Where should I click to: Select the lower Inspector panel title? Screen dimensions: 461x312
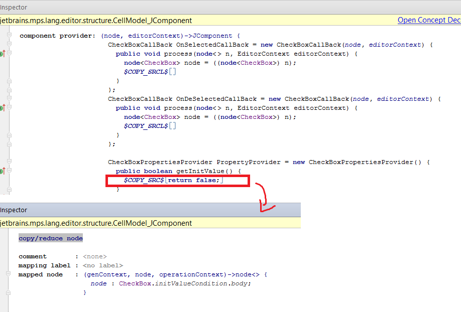coord(14,210)
